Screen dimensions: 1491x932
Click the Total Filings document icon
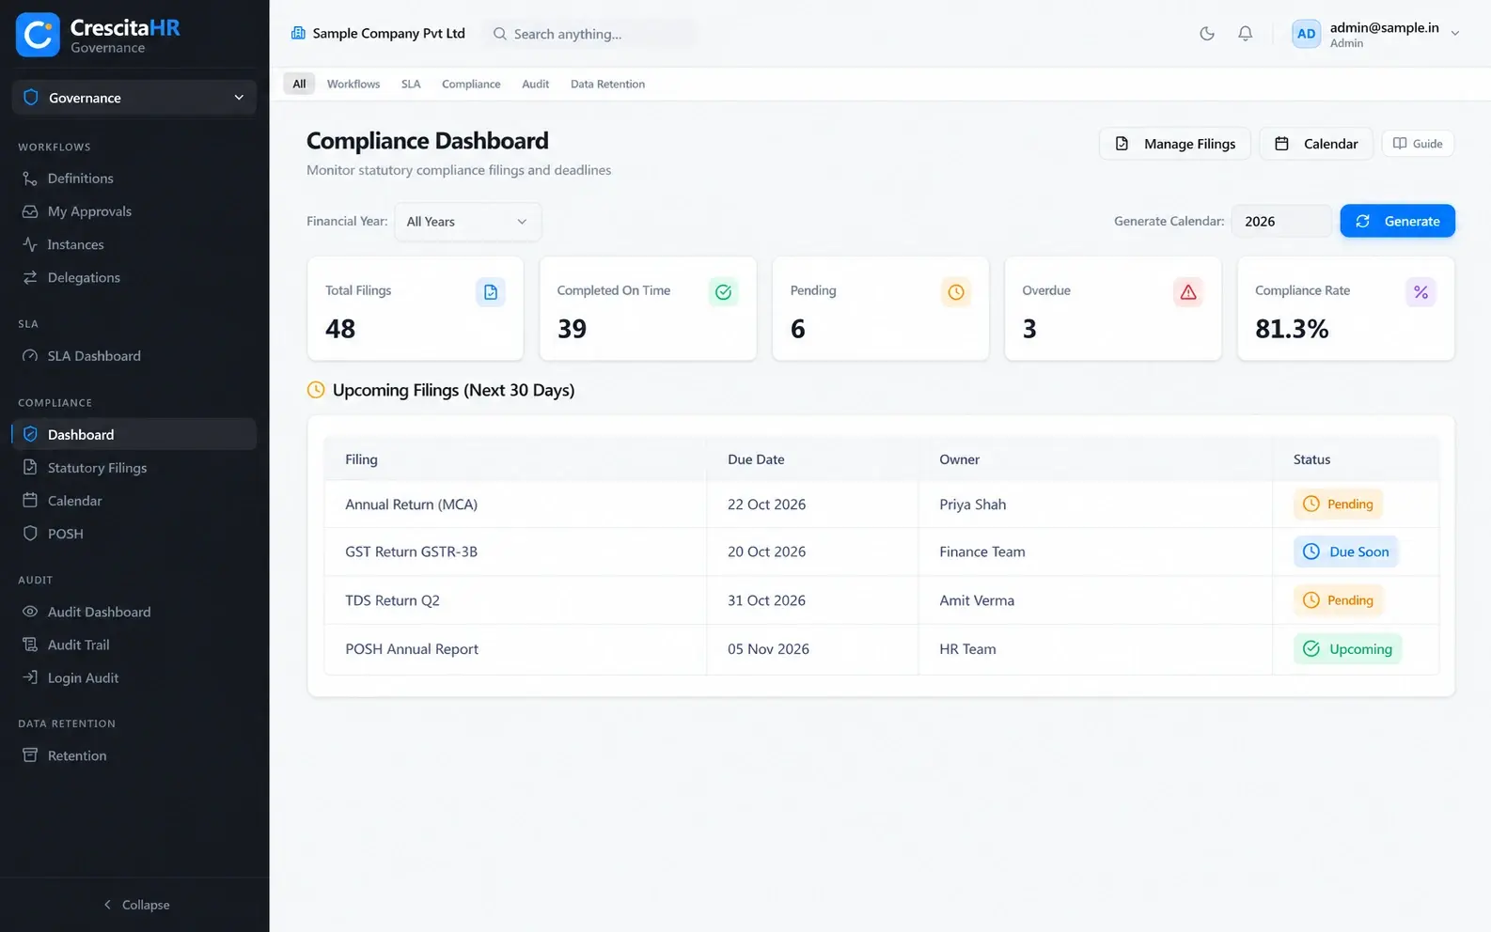click(490, 292)
